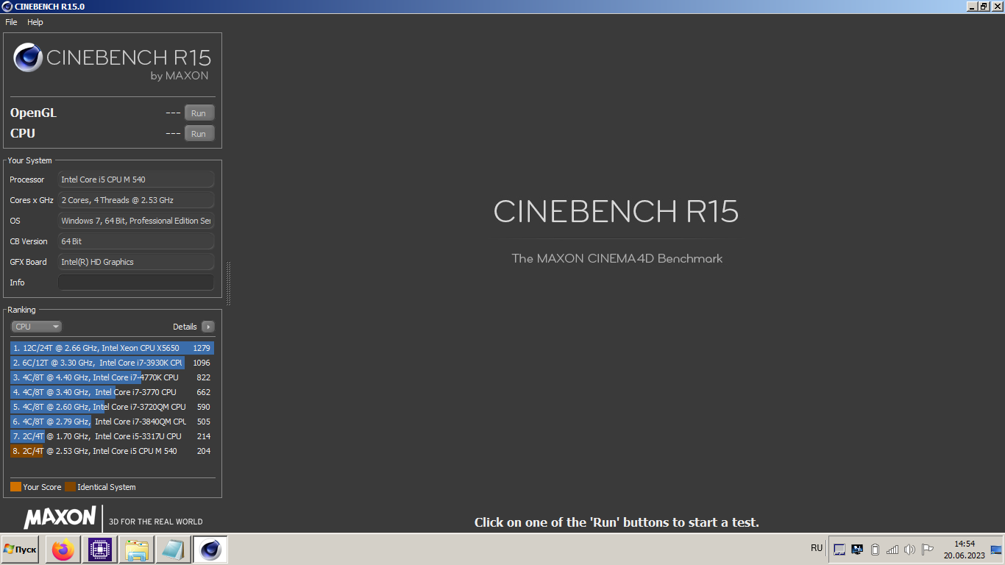This screenshot has height=565, width=1005.
Task: Click the CB Version field showing 64 Bit
Action: 136,241
